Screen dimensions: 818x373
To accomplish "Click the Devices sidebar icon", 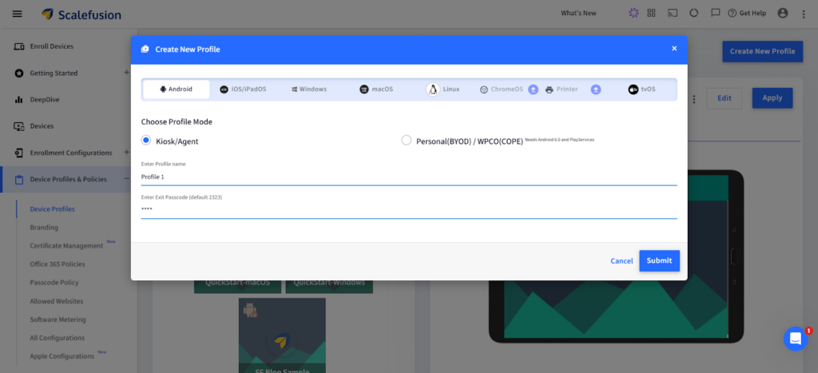I will point(19,126).
